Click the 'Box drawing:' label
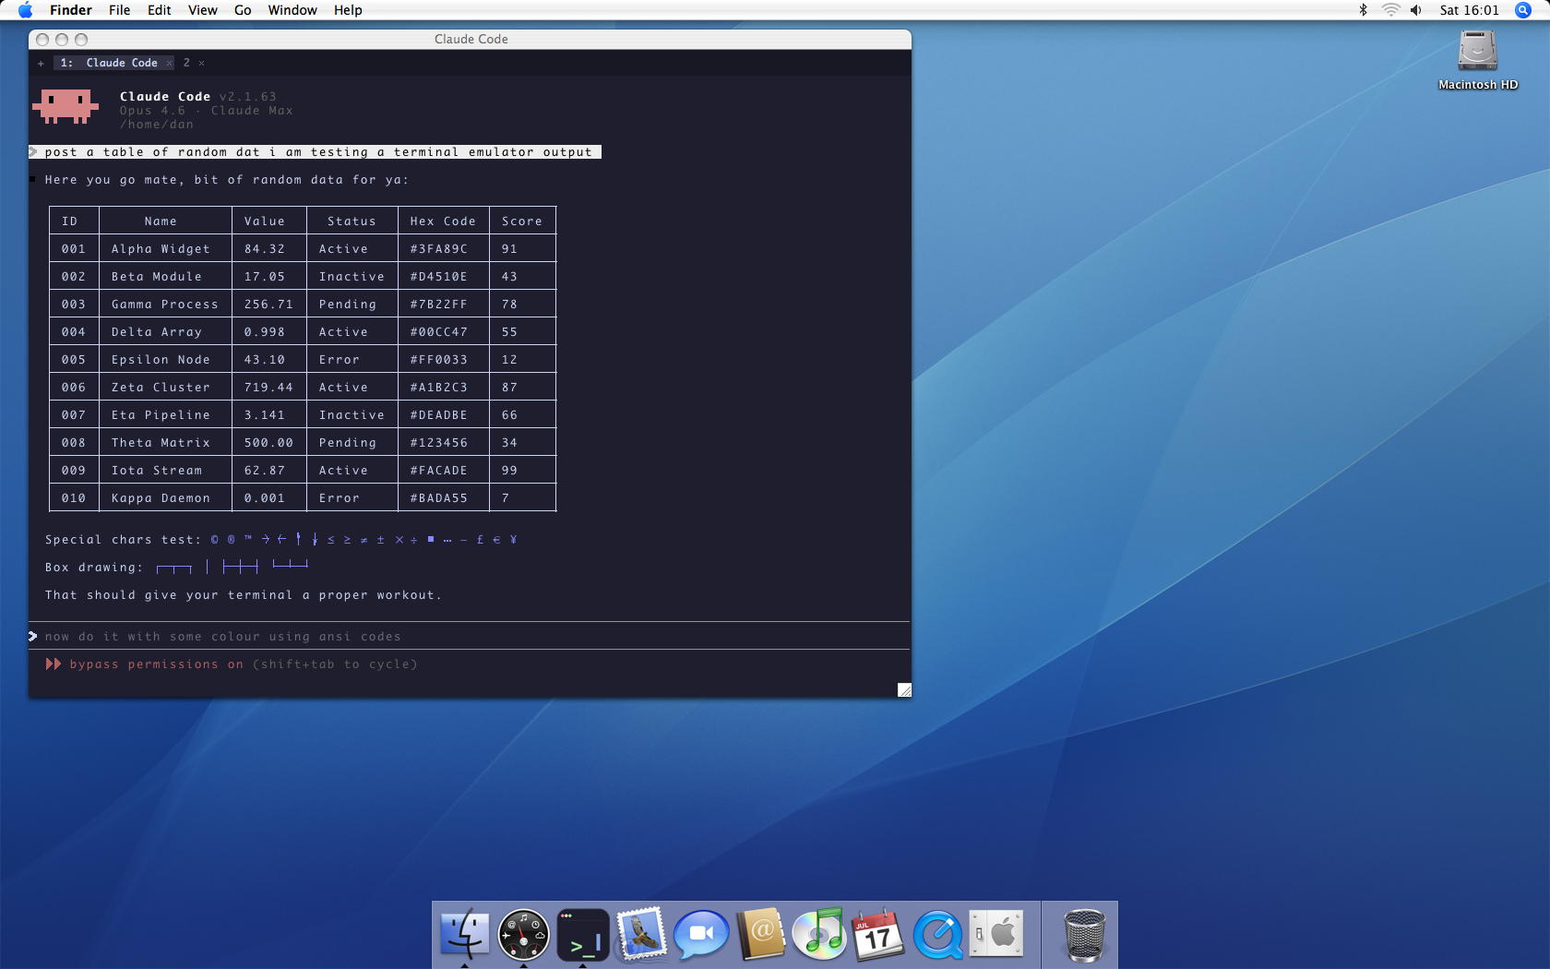Image resolution: width=1550 pixels, height=969 pixels. (94, 567)
